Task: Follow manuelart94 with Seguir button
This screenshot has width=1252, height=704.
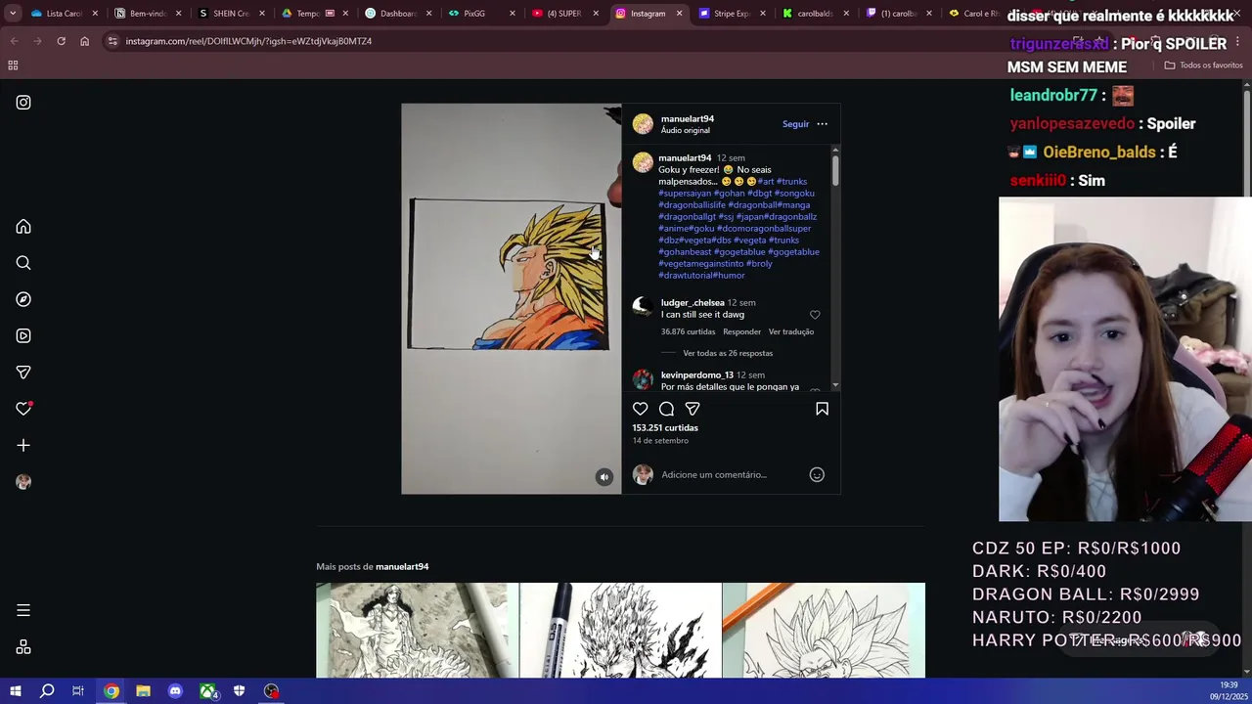Action: click(x=795, y=124)
